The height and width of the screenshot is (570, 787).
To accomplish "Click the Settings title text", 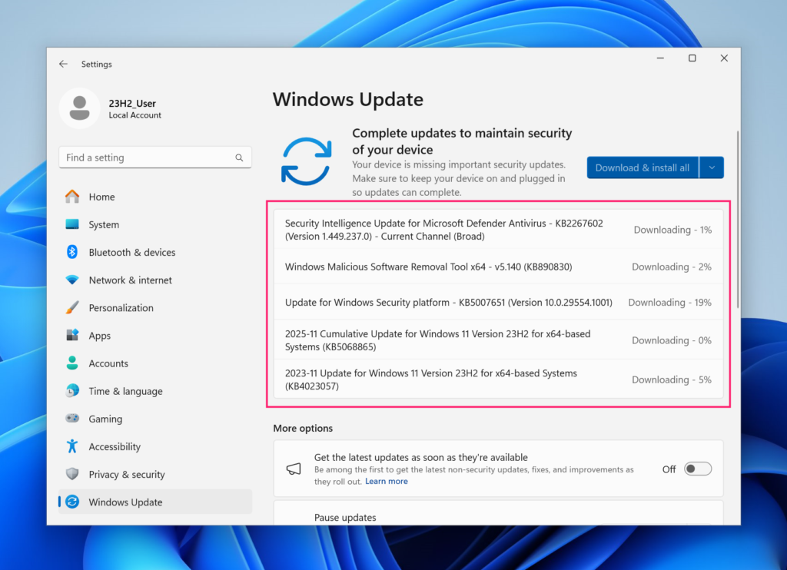I will (x=96, y=65).
